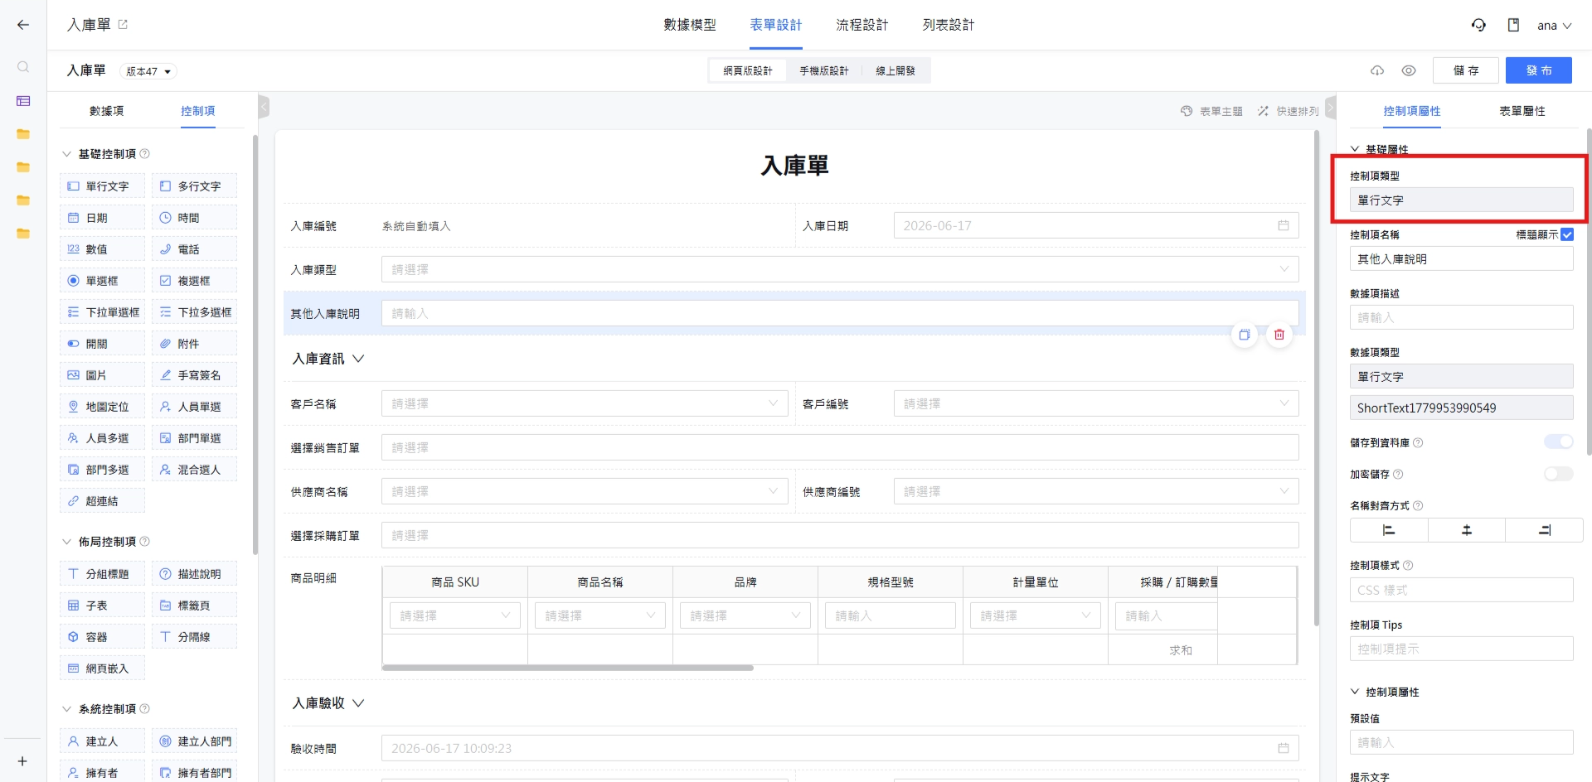Select the 開關 control
The height and width of the screenshot is (782, 1592).
coord(103,344)
